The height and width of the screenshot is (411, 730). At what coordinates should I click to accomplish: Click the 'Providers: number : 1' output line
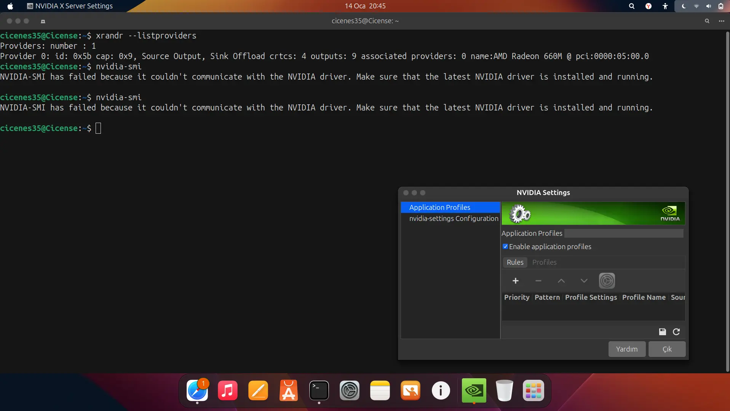pos(48,46)
